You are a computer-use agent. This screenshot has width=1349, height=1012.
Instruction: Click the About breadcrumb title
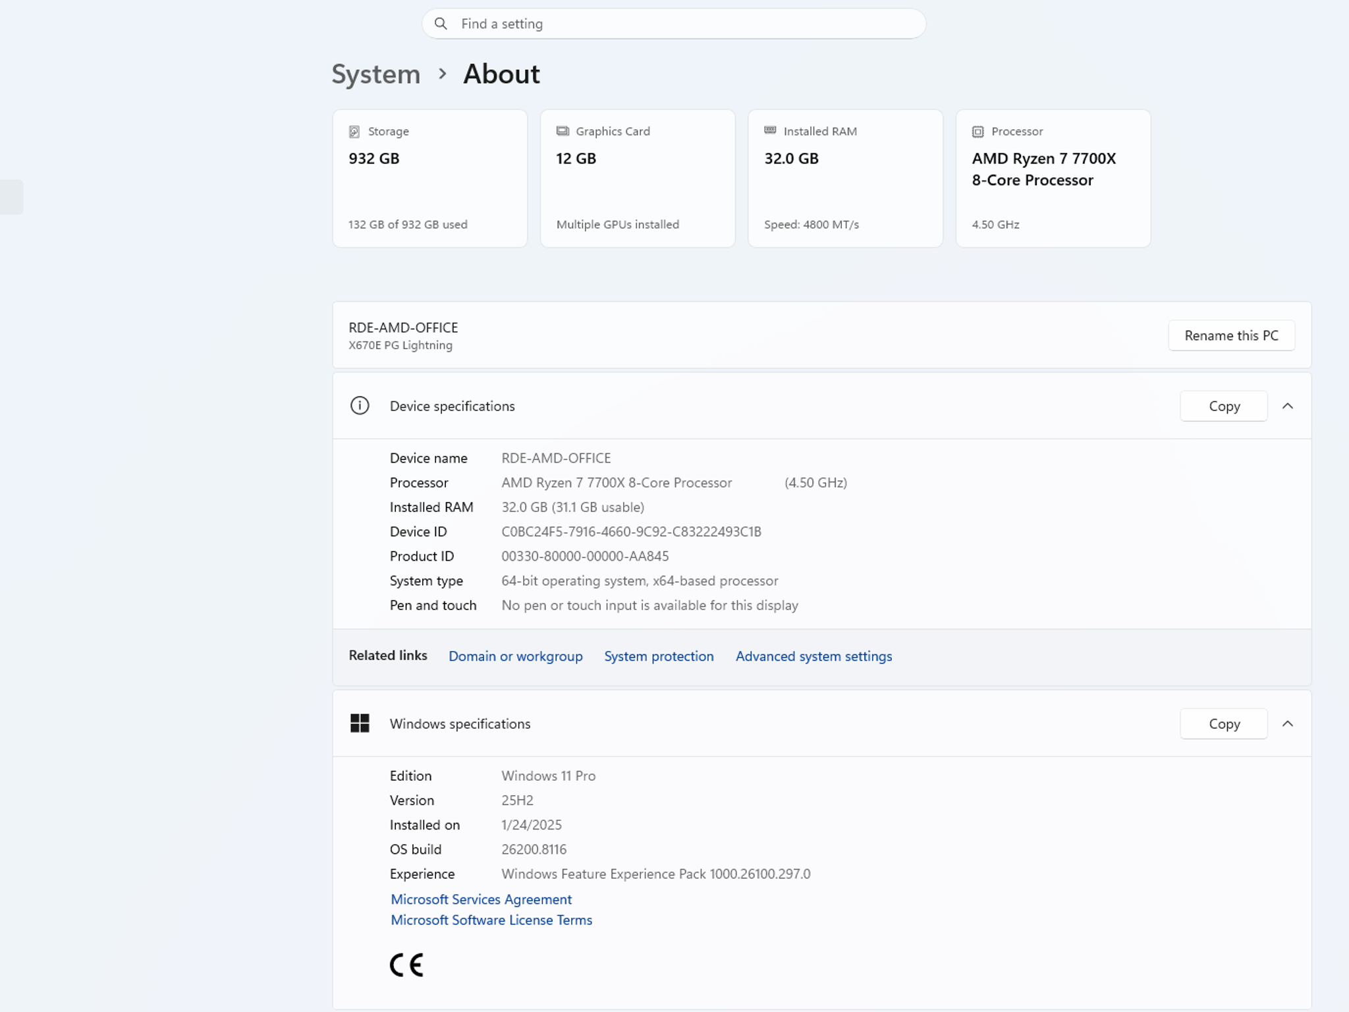pyautogui.click(x=501, y=74)
